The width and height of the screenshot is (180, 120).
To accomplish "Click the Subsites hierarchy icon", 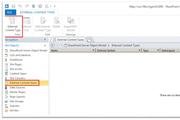I will point(6,106).
